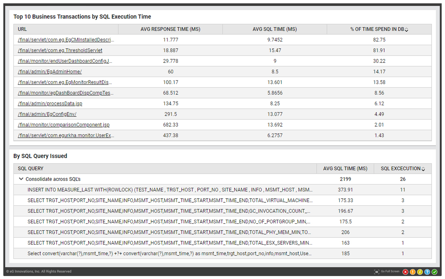Sort by SQL Execution count arrow
Image resolution: width=445 pixels, height=279 pixels.
(423, 169)
